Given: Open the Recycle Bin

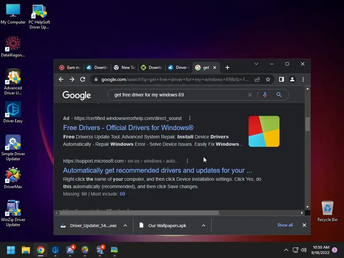Looking at the screenshot, I should (327, 212).
